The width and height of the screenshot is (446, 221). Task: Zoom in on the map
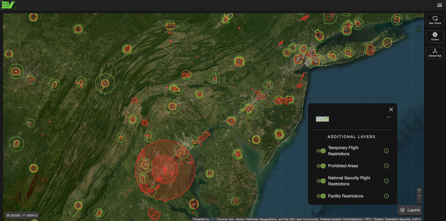point(419,190)
